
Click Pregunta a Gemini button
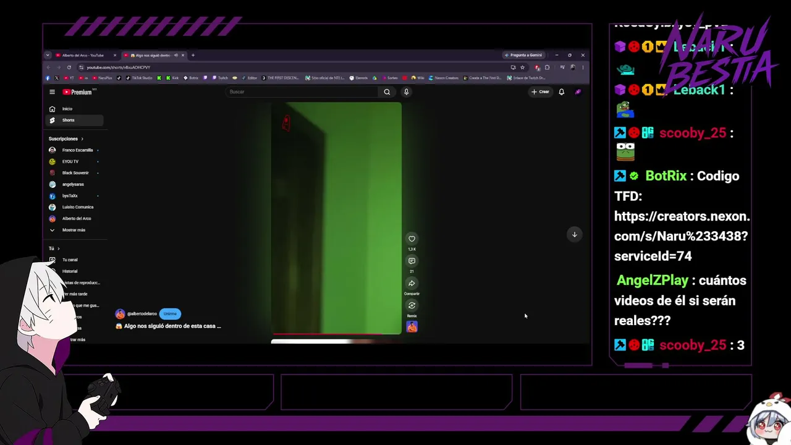523,56
